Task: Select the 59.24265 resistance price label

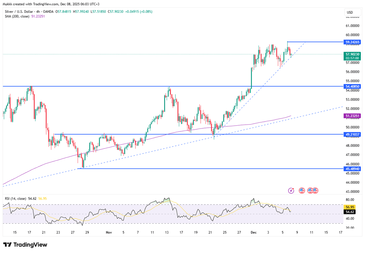Action: [353, 42]
